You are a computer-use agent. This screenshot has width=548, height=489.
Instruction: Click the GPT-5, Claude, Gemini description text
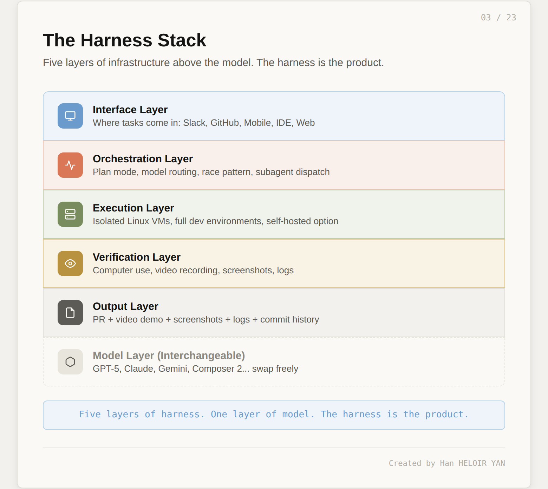coord(195,369)
